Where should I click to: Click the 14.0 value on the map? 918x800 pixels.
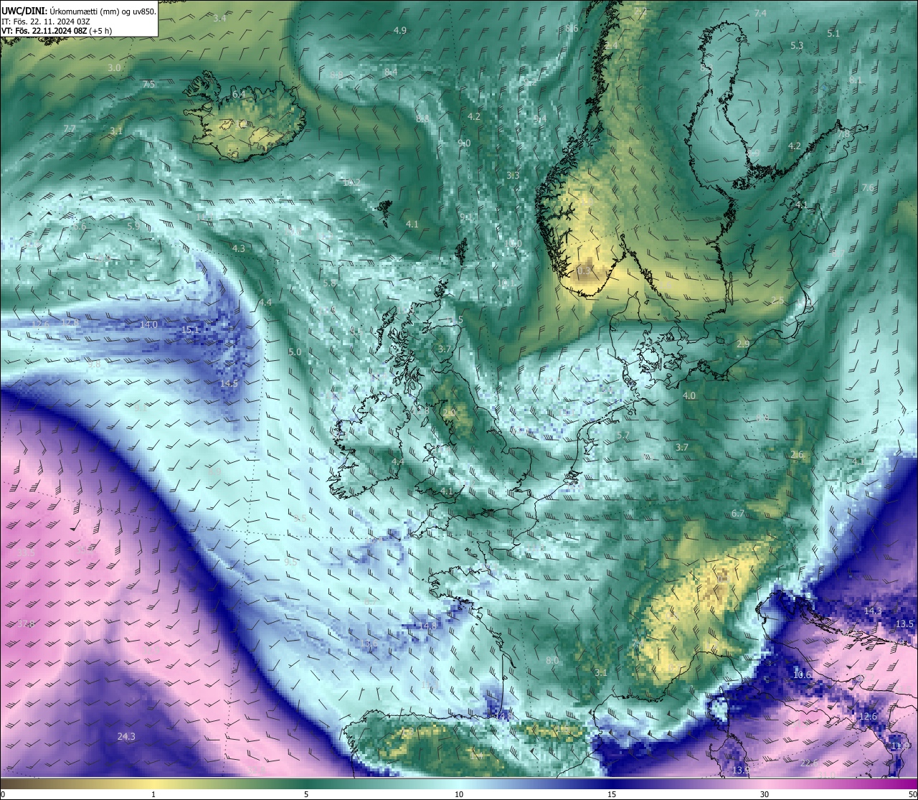pyautogui.click(x=148, y=325)
